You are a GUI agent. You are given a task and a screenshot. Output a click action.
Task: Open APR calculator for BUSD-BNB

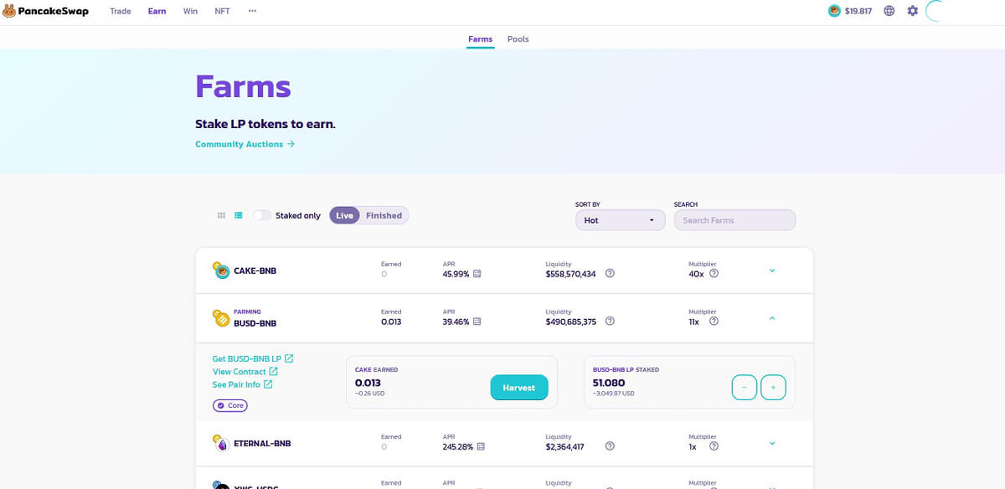click(x=477, y=321)
